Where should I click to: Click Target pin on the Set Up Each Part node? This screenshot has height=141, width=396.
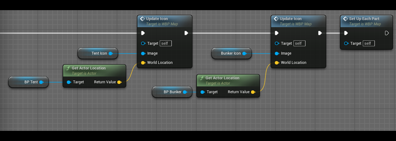(x=346, y=43)
